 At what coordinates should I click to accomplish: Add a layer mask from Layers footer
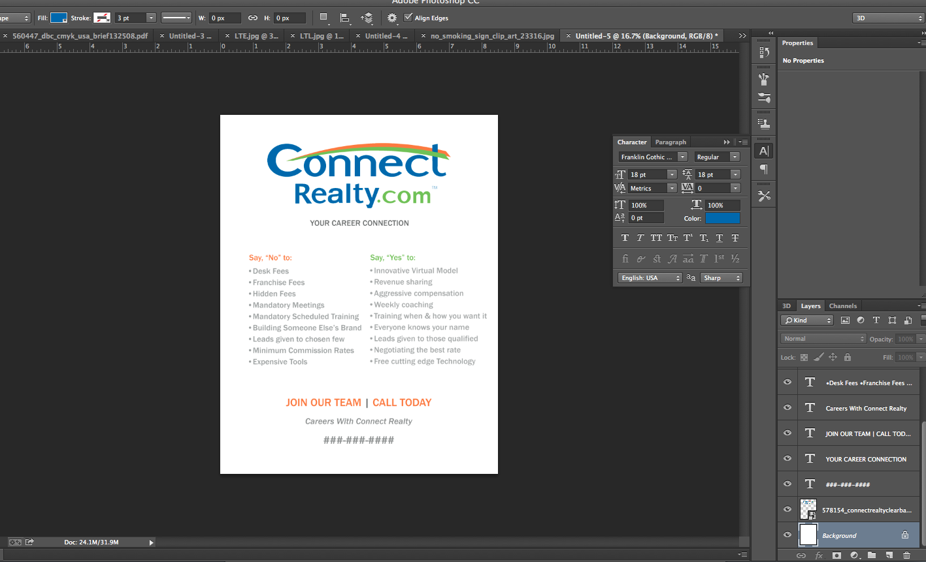click(836, 555)
